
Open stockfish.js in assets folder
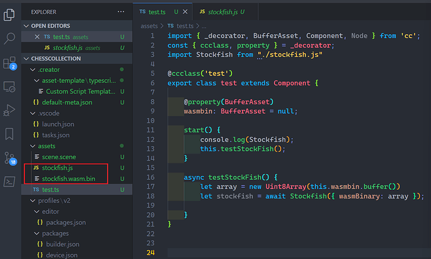(x=77, y=168)
